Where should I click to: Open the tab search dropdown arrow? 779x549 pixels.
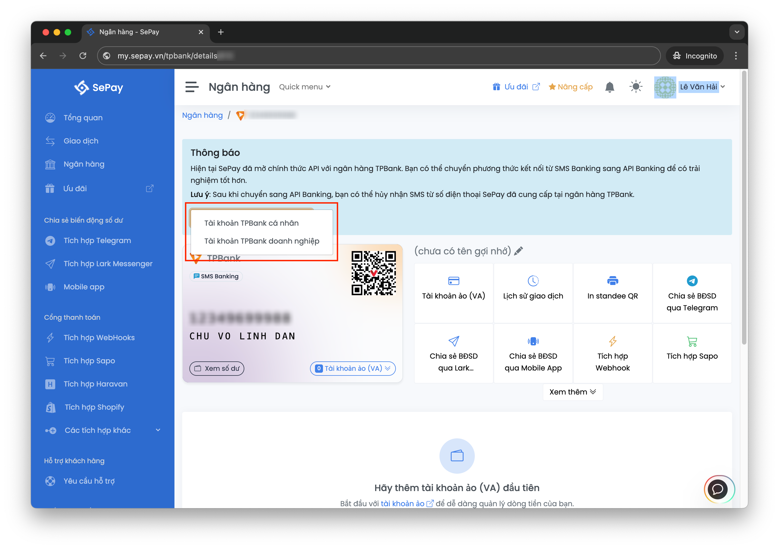tap(736, 32)
